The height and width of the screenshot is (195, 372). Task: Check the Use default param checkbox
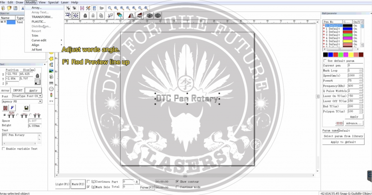(x=325, y=61)
